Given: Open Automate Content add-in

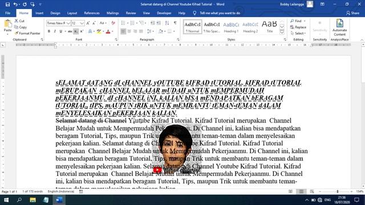Looking at the screenshot, I should point(340,27).
